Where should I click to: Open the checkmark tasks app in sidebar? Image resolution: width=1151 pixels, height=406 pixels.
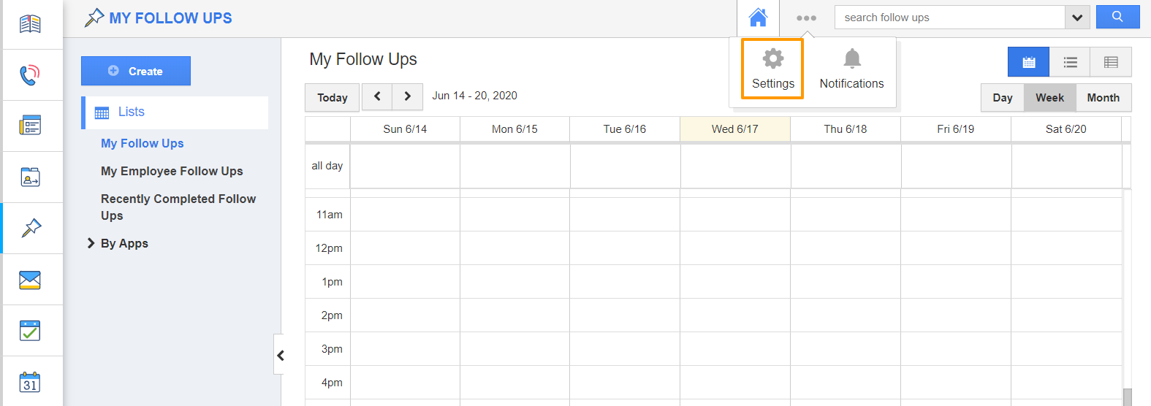[30, 331]
